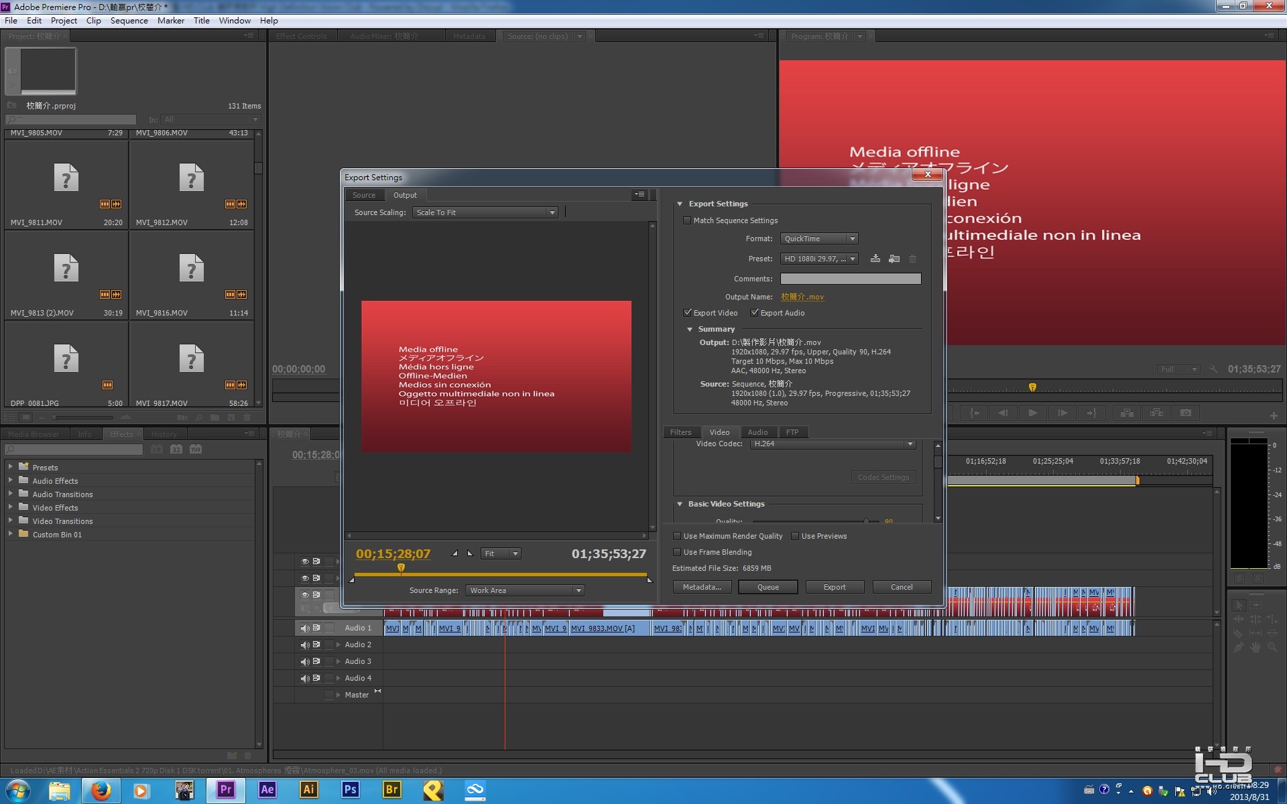1287x804 pixels.
Task: Open the Fit zoom level dropdown
Action: [501, 553]
